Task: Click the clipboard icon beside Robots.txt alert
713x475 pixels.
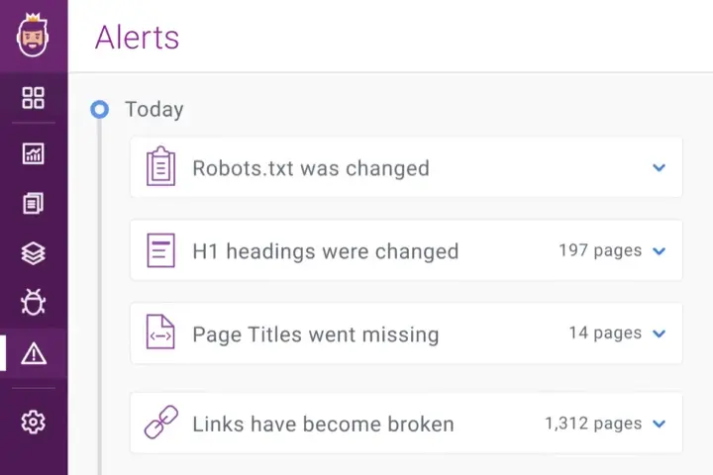Action: [160, 167]
